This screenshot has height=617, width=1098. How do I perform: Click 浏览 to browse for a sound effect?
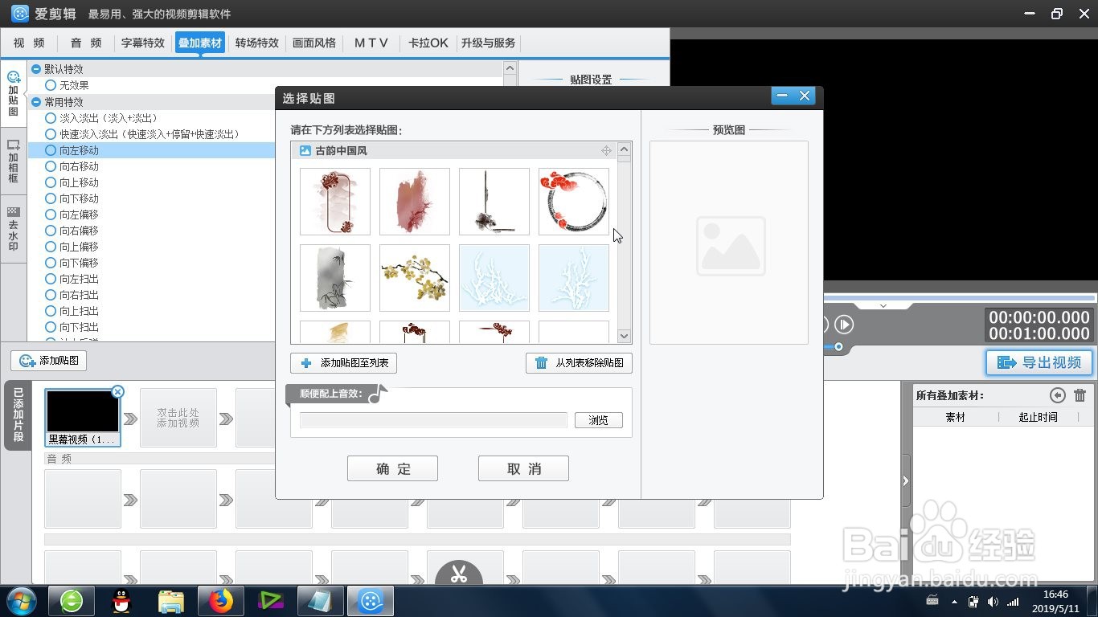point(598,419)
